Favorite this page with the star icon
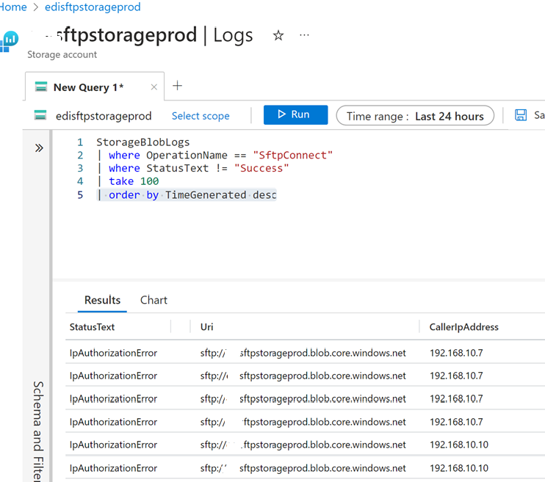Screen dimensions: 545x482 coord(278,35)
